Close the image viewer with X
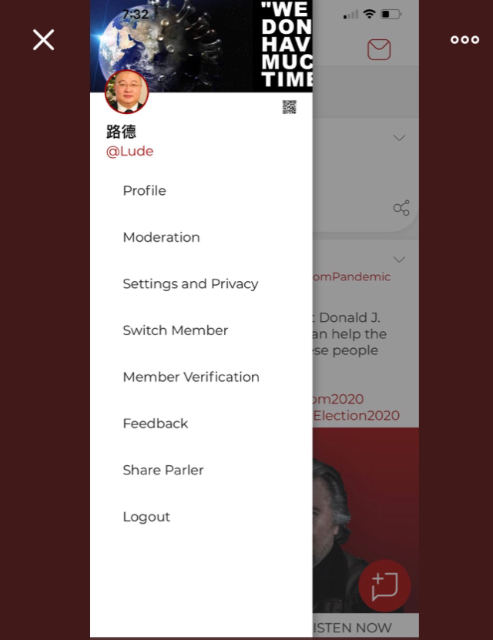 tap(44, 39)
